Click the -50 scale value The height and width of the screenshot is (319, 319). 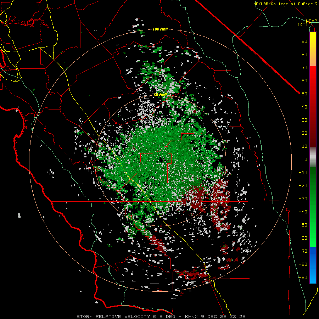[303, 225]
